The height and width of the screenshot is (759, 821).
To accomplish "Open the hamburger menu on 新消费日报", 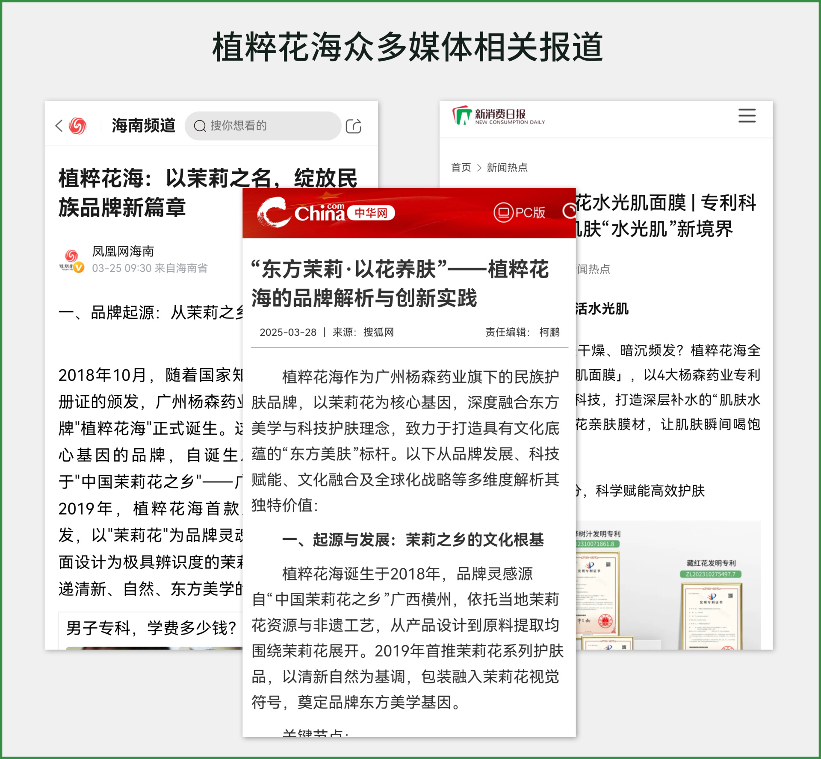I will pos(747,116).
